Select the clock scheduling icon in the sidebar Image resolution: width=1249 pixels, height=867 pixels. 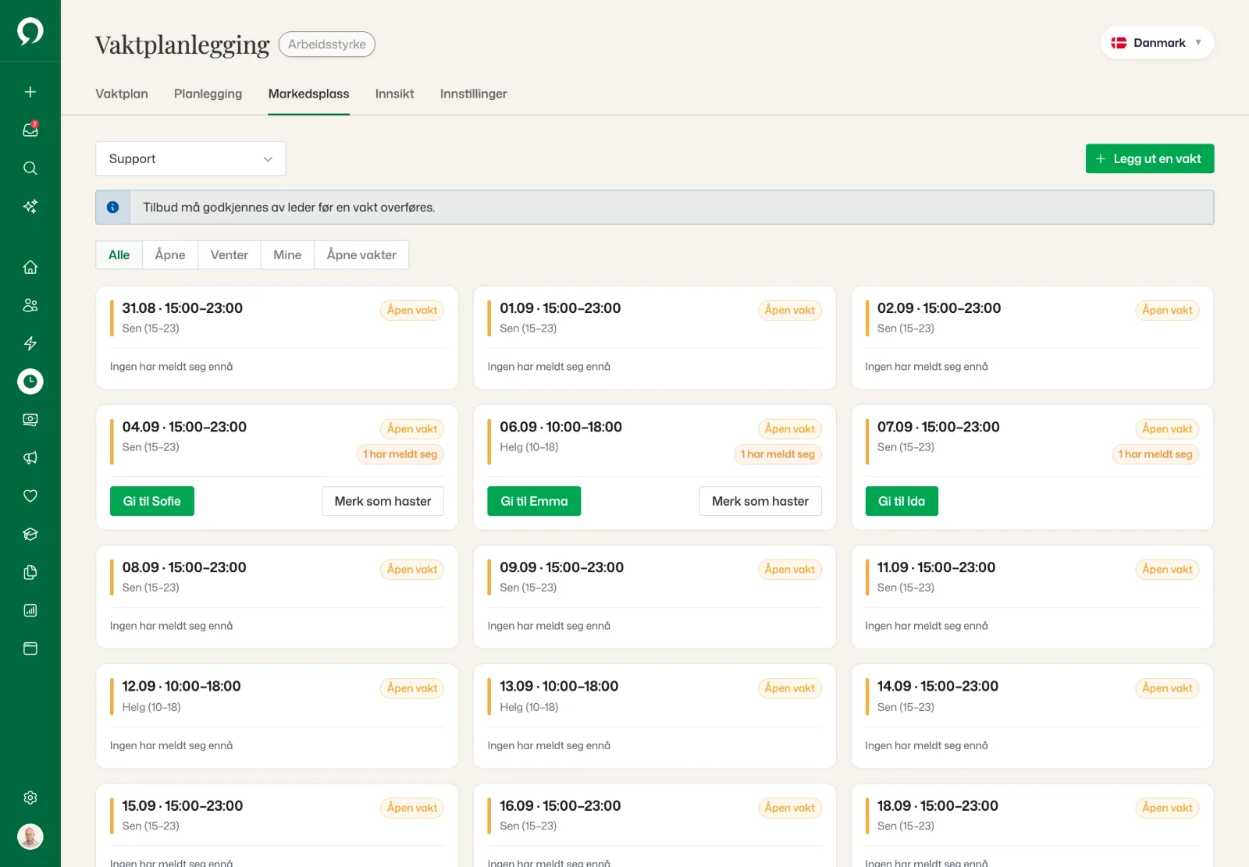30,382
